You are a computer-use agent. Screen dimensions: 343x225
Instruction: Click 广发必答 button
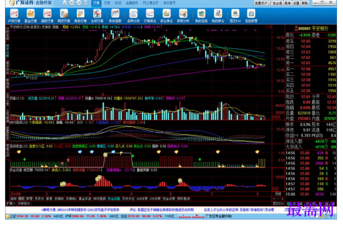click(x=276, y=3)
